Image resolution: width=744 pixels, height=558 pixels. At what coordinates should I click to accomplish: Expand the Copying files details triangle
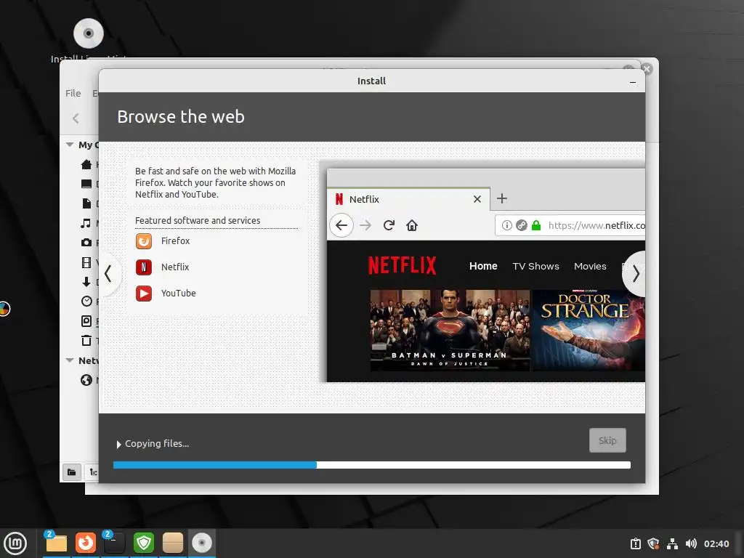pyautogui.click(x=118, y=444)
